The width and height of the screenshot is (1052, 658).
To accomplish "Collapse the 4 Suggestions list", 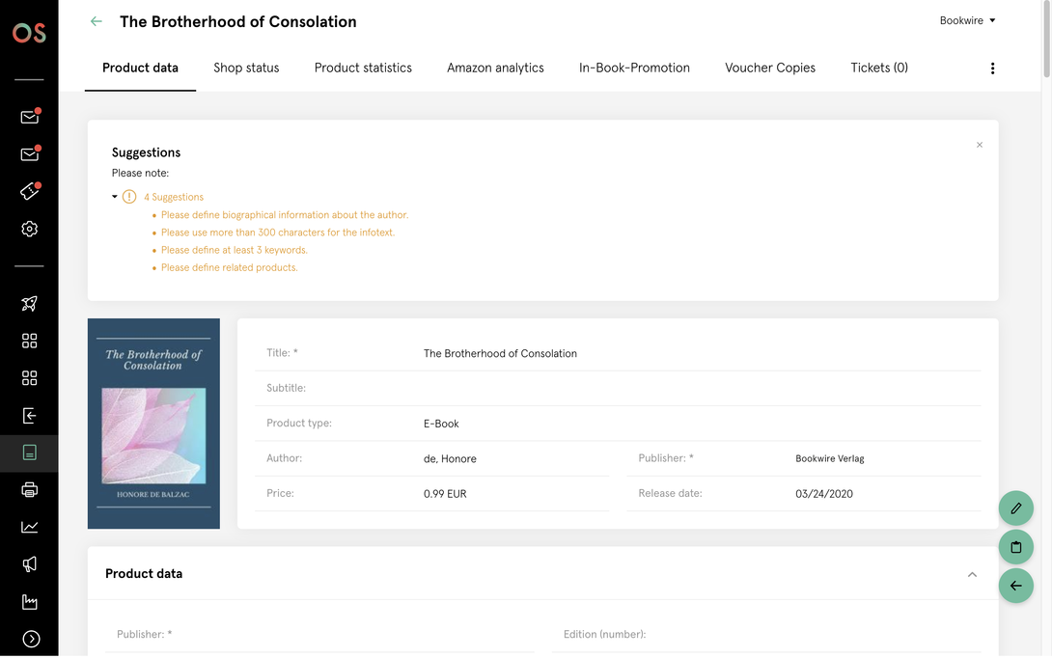I will point(115,197).
